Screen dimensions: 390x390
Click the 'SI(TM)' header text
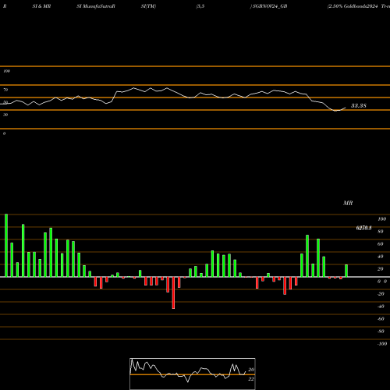click(x=148, y=6)
